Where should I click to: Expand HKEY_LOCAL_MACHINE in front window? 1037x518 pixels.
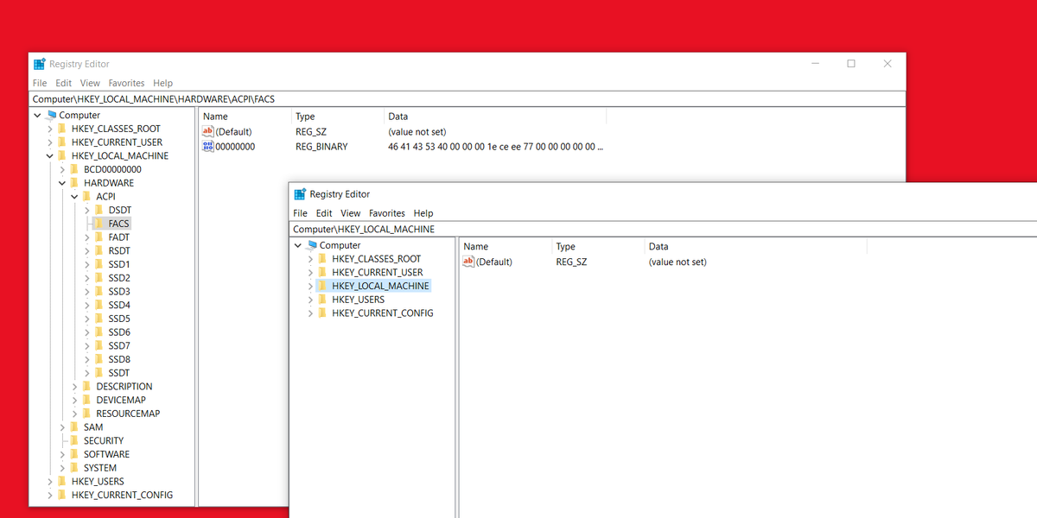(x=311, y=286)
